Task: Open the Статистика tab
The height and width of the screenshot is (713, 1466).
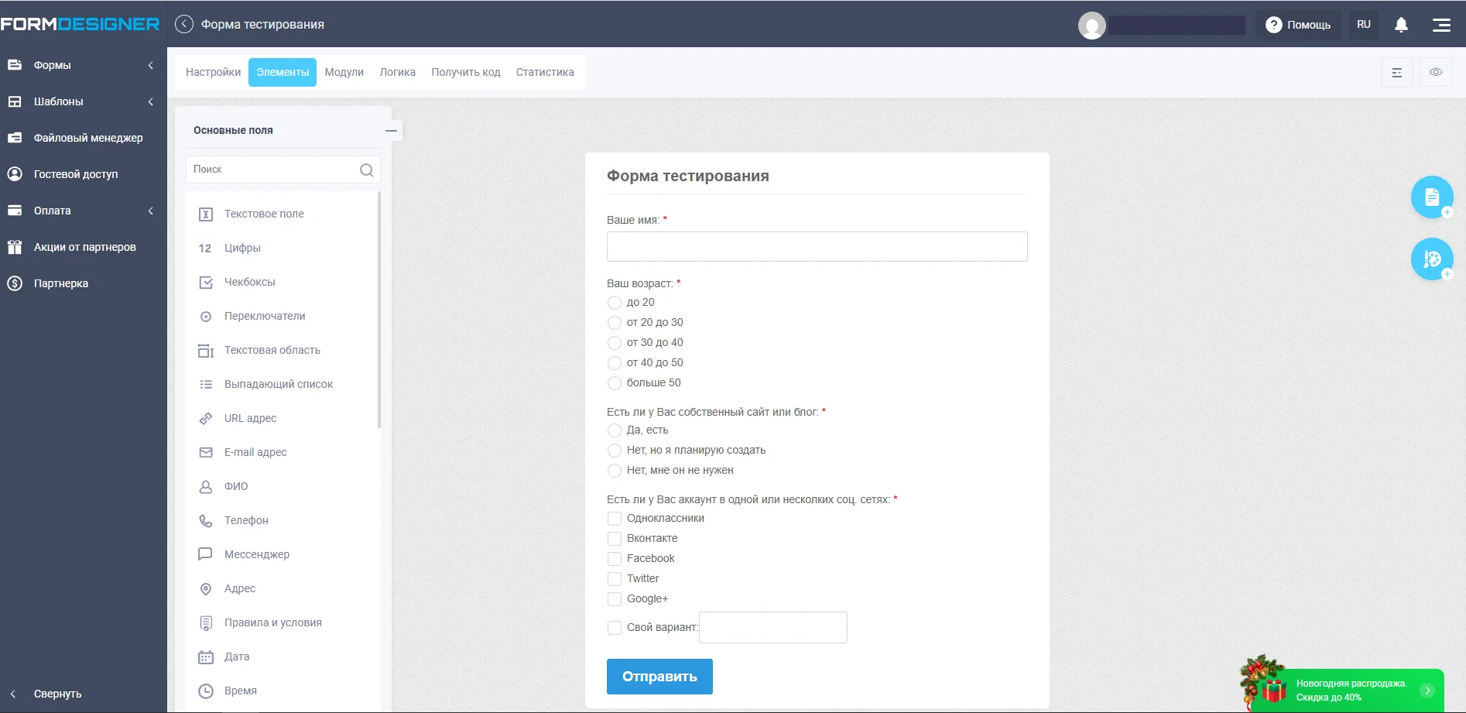Action: 545,72
